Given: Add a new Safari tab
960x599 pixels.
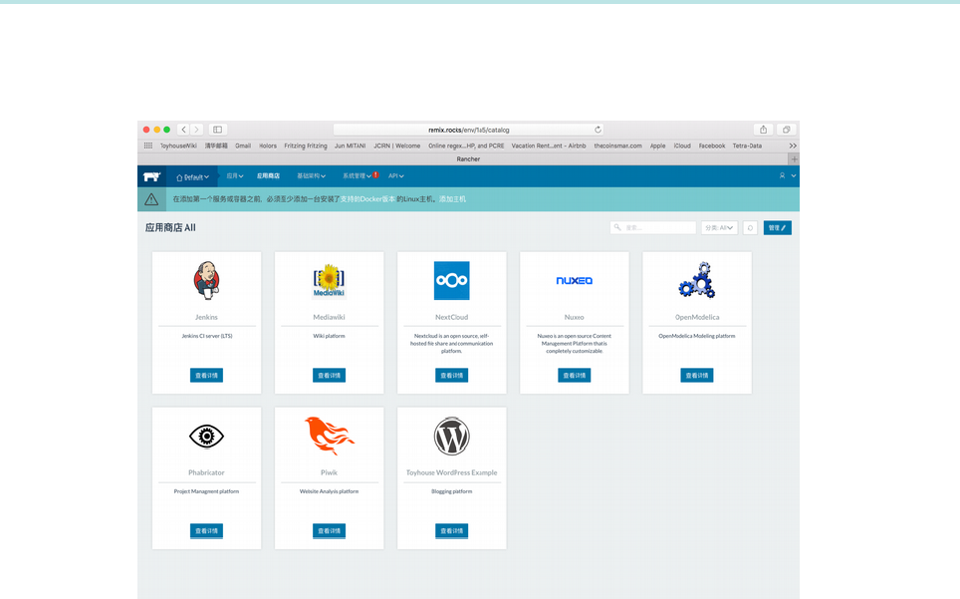Looking at the screenshot, I should [794, 159].
